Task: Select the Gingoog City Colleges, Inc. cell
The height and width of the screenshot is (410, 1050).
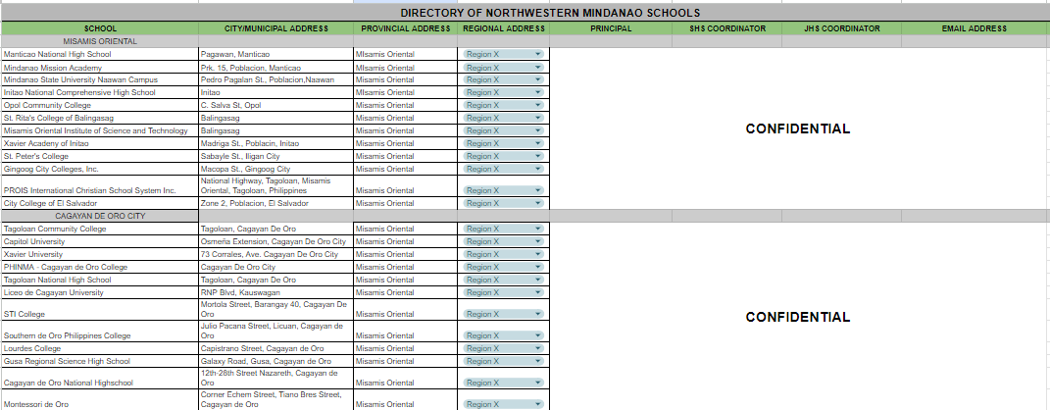Action: click(100, 169)
